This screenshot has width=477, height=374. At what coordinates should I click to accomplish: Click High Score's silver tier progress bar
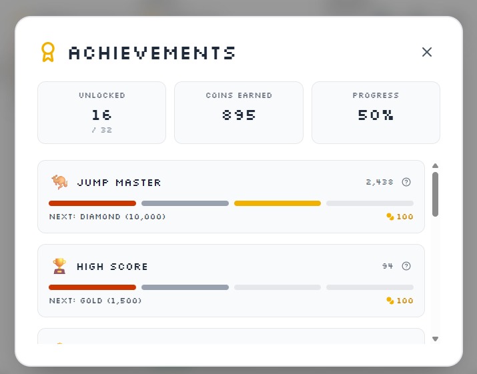[185, 287]
